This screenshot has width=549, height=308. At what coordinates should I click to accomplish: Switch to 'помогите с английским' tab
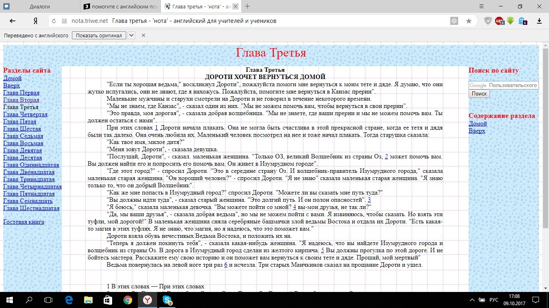[121, 6]
